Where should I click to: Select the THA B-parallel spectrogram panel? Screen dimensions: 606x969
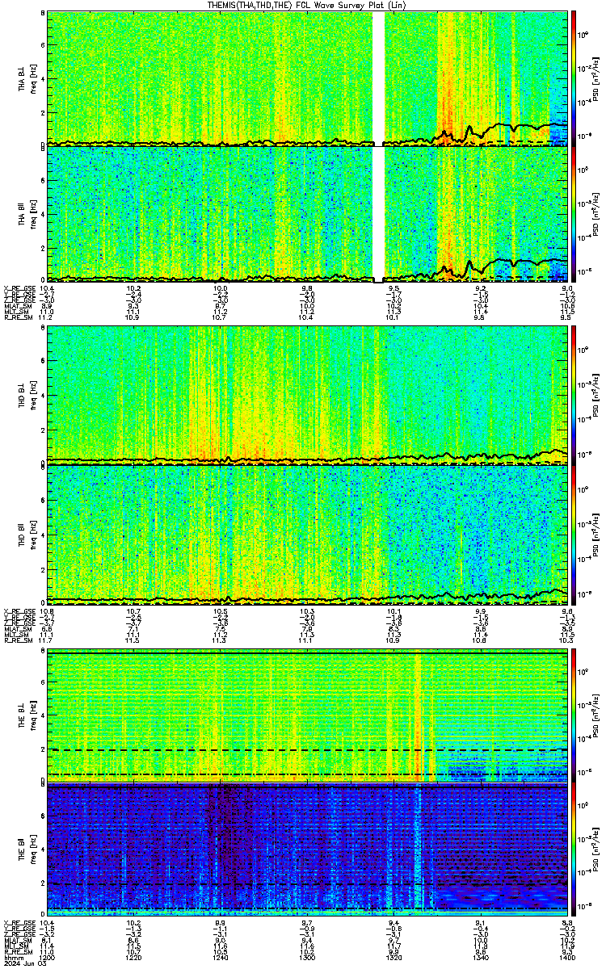pos(308,214)
